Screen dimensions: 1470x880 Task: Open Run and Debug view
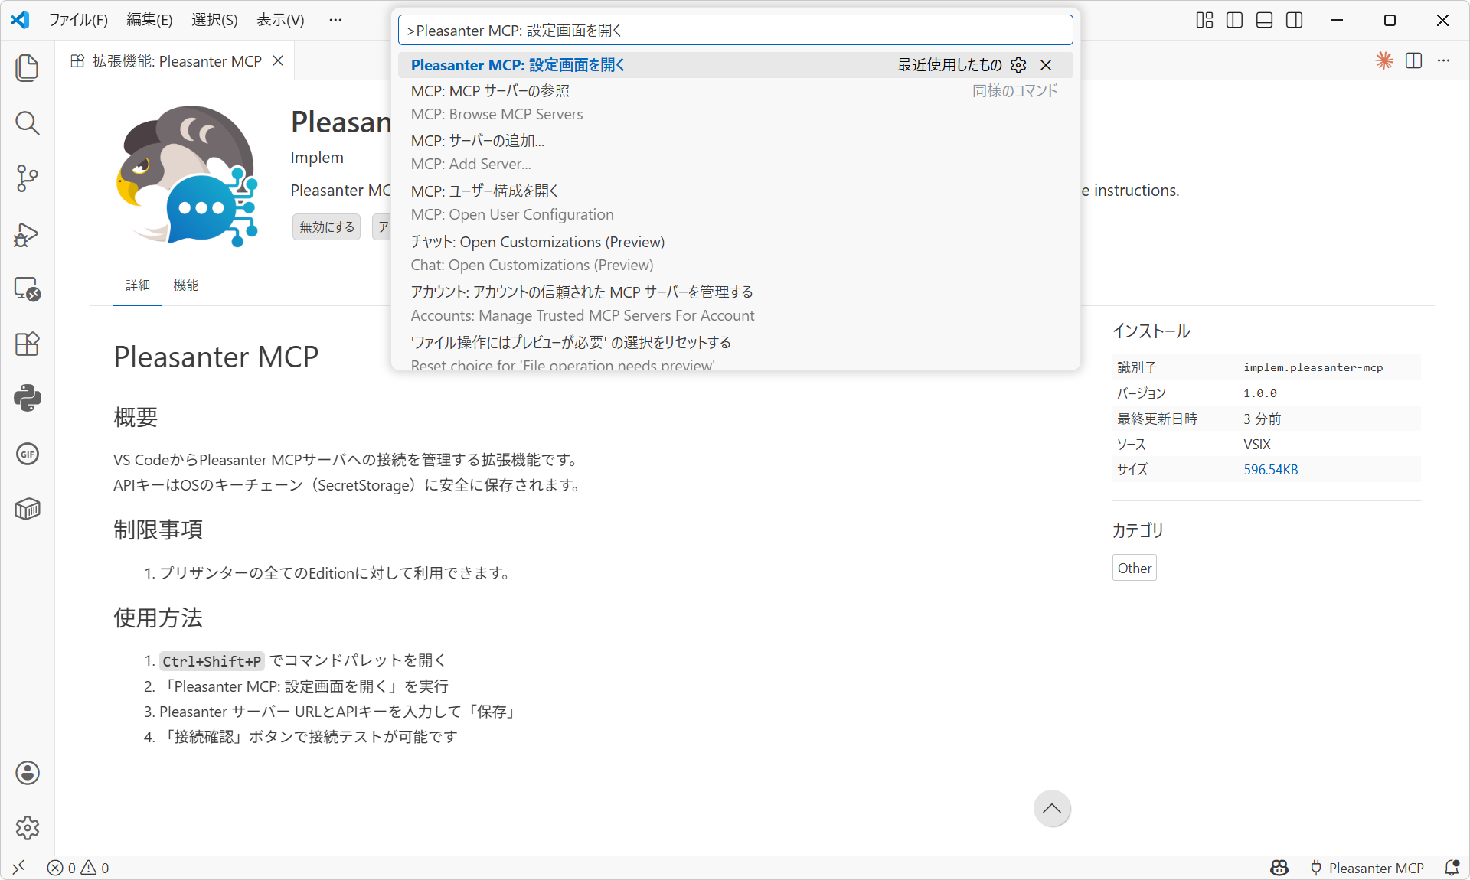[28, 234]
